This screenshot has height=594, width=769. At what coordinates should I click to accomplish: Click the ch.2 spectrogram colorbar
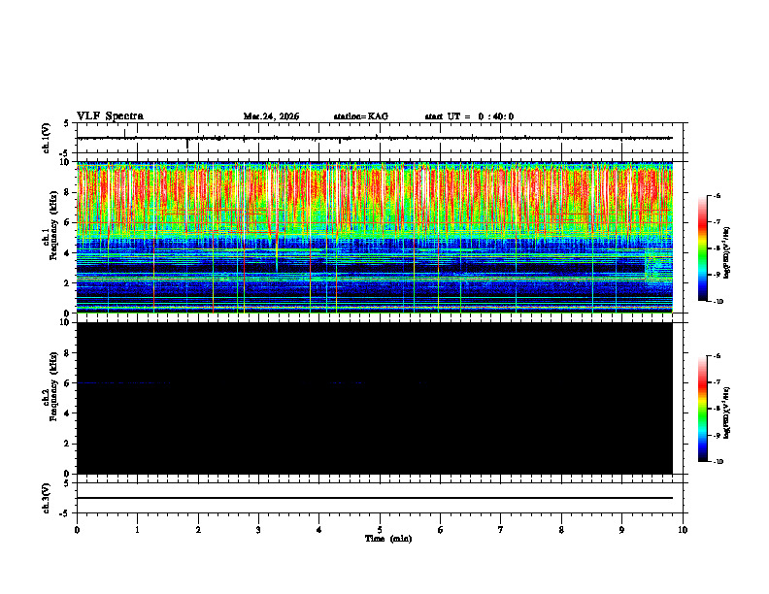(702, 409)
